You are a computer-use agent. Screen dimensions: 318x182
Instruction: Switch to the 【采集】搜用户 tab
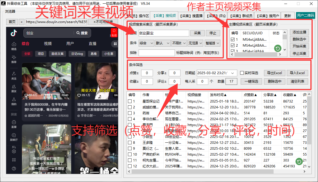pos(269,16)
